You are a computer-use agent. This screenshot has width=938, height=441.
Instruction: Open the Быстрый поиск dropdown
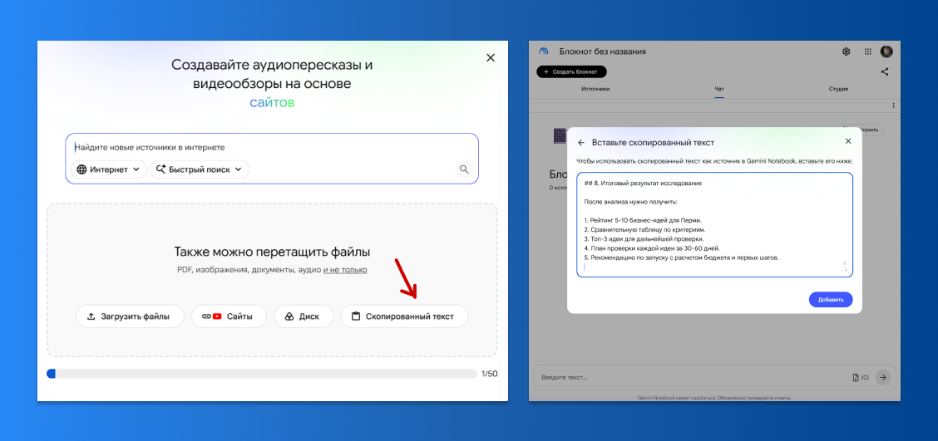tap(200, 169)
